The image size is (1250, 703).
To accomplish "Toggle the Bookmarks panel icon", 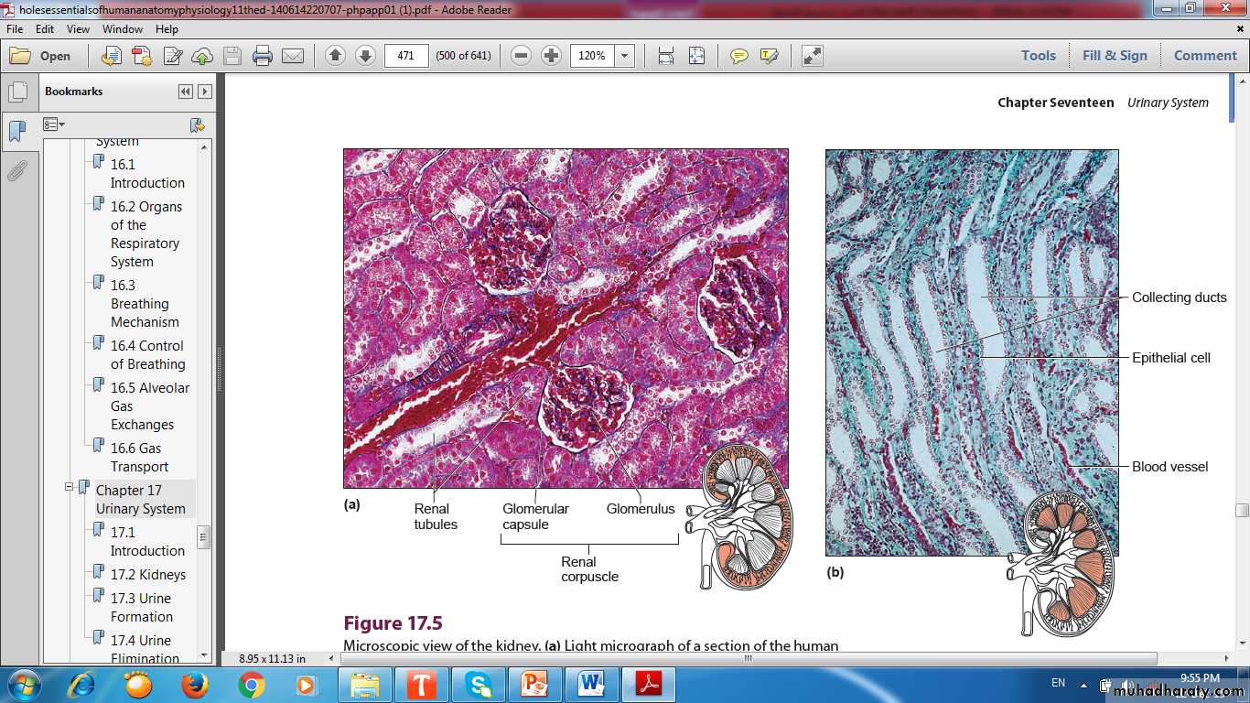I will (x=16, y=131).
